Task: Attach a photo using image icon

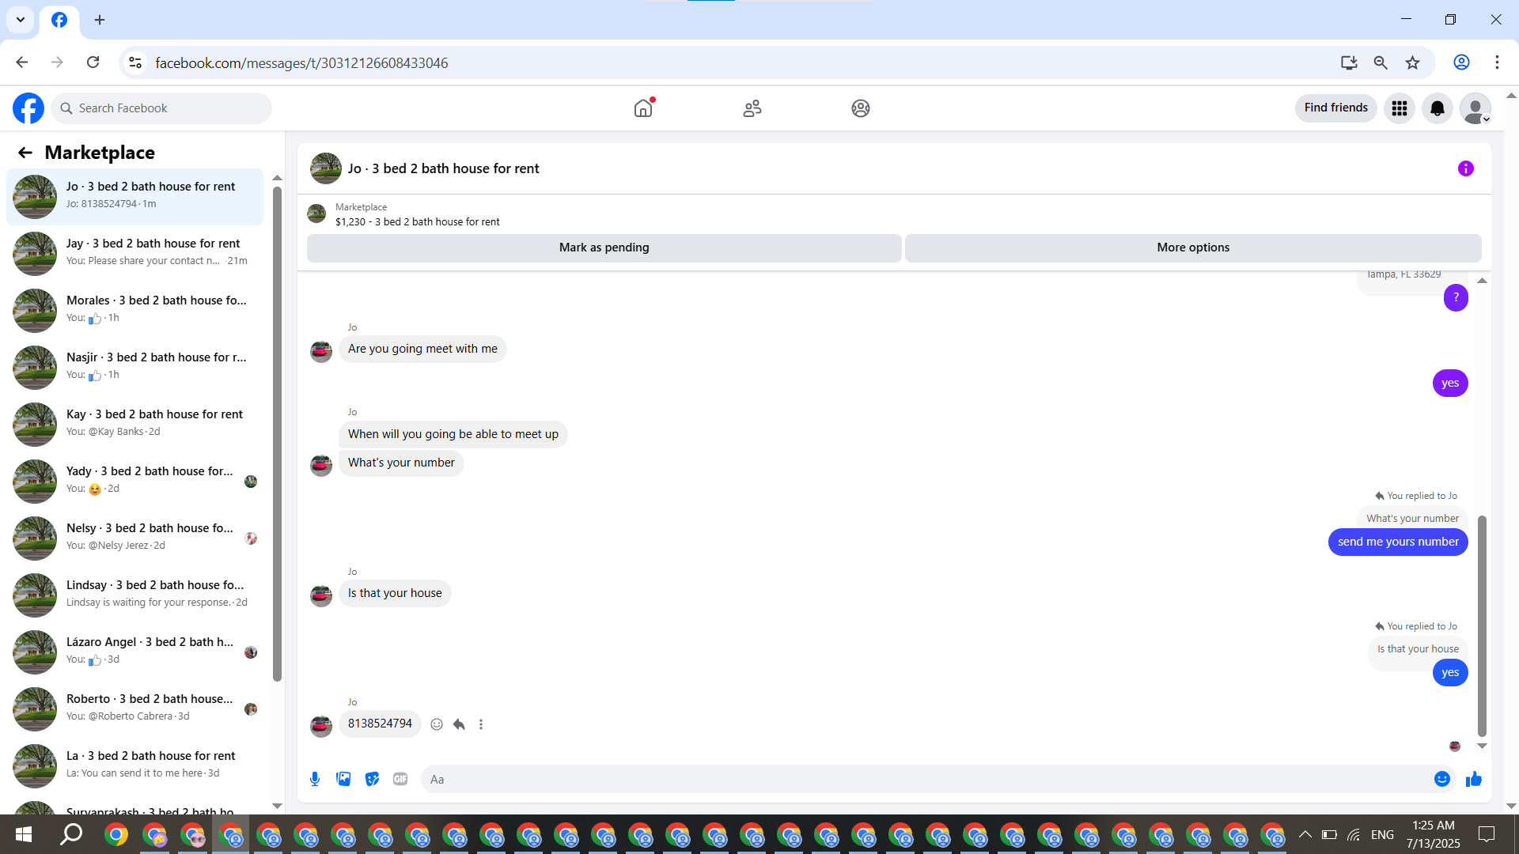Action: [343, 779]
